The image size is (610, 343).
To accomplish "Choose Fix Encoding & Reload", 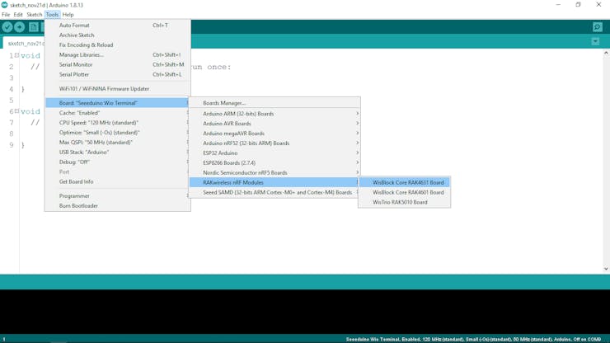I will (x=118, y=45).
